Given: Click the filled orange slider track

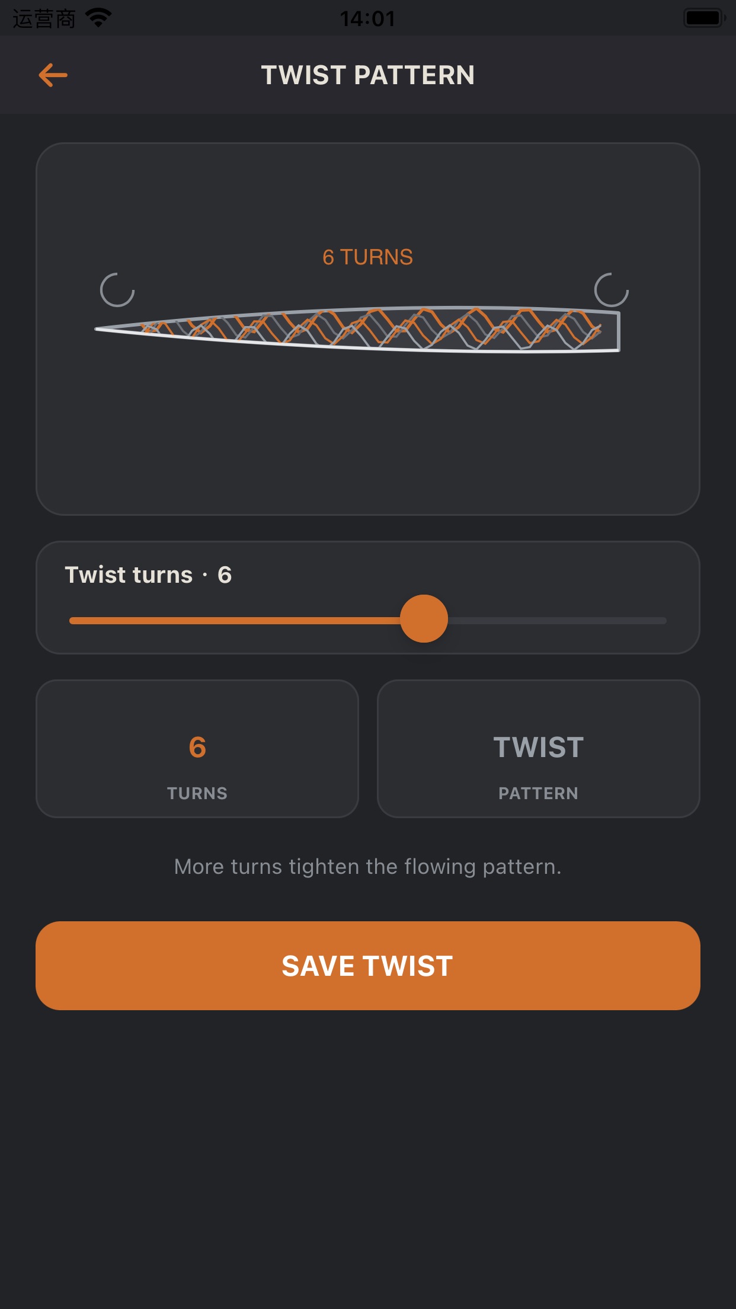Looking at the screenshot, I should (235, 621).
